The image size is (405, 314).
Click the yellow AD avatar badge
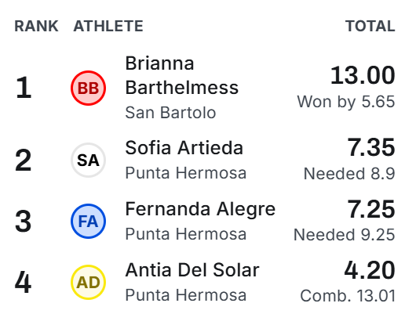(88, 282)
